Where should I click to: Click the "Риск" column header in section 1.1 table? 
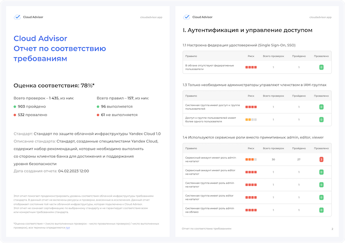pos(251,55)
